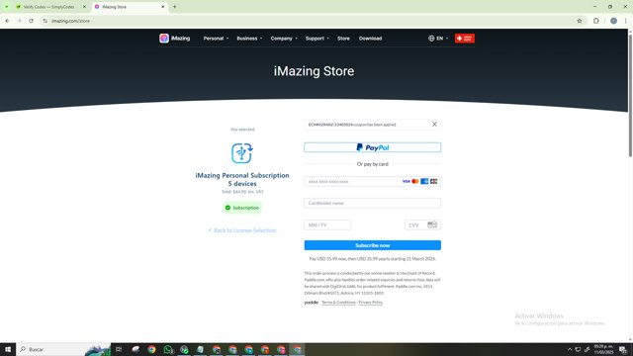Open the Windows notification center
This screenshot has width=633, height=356.
[623, 349]
